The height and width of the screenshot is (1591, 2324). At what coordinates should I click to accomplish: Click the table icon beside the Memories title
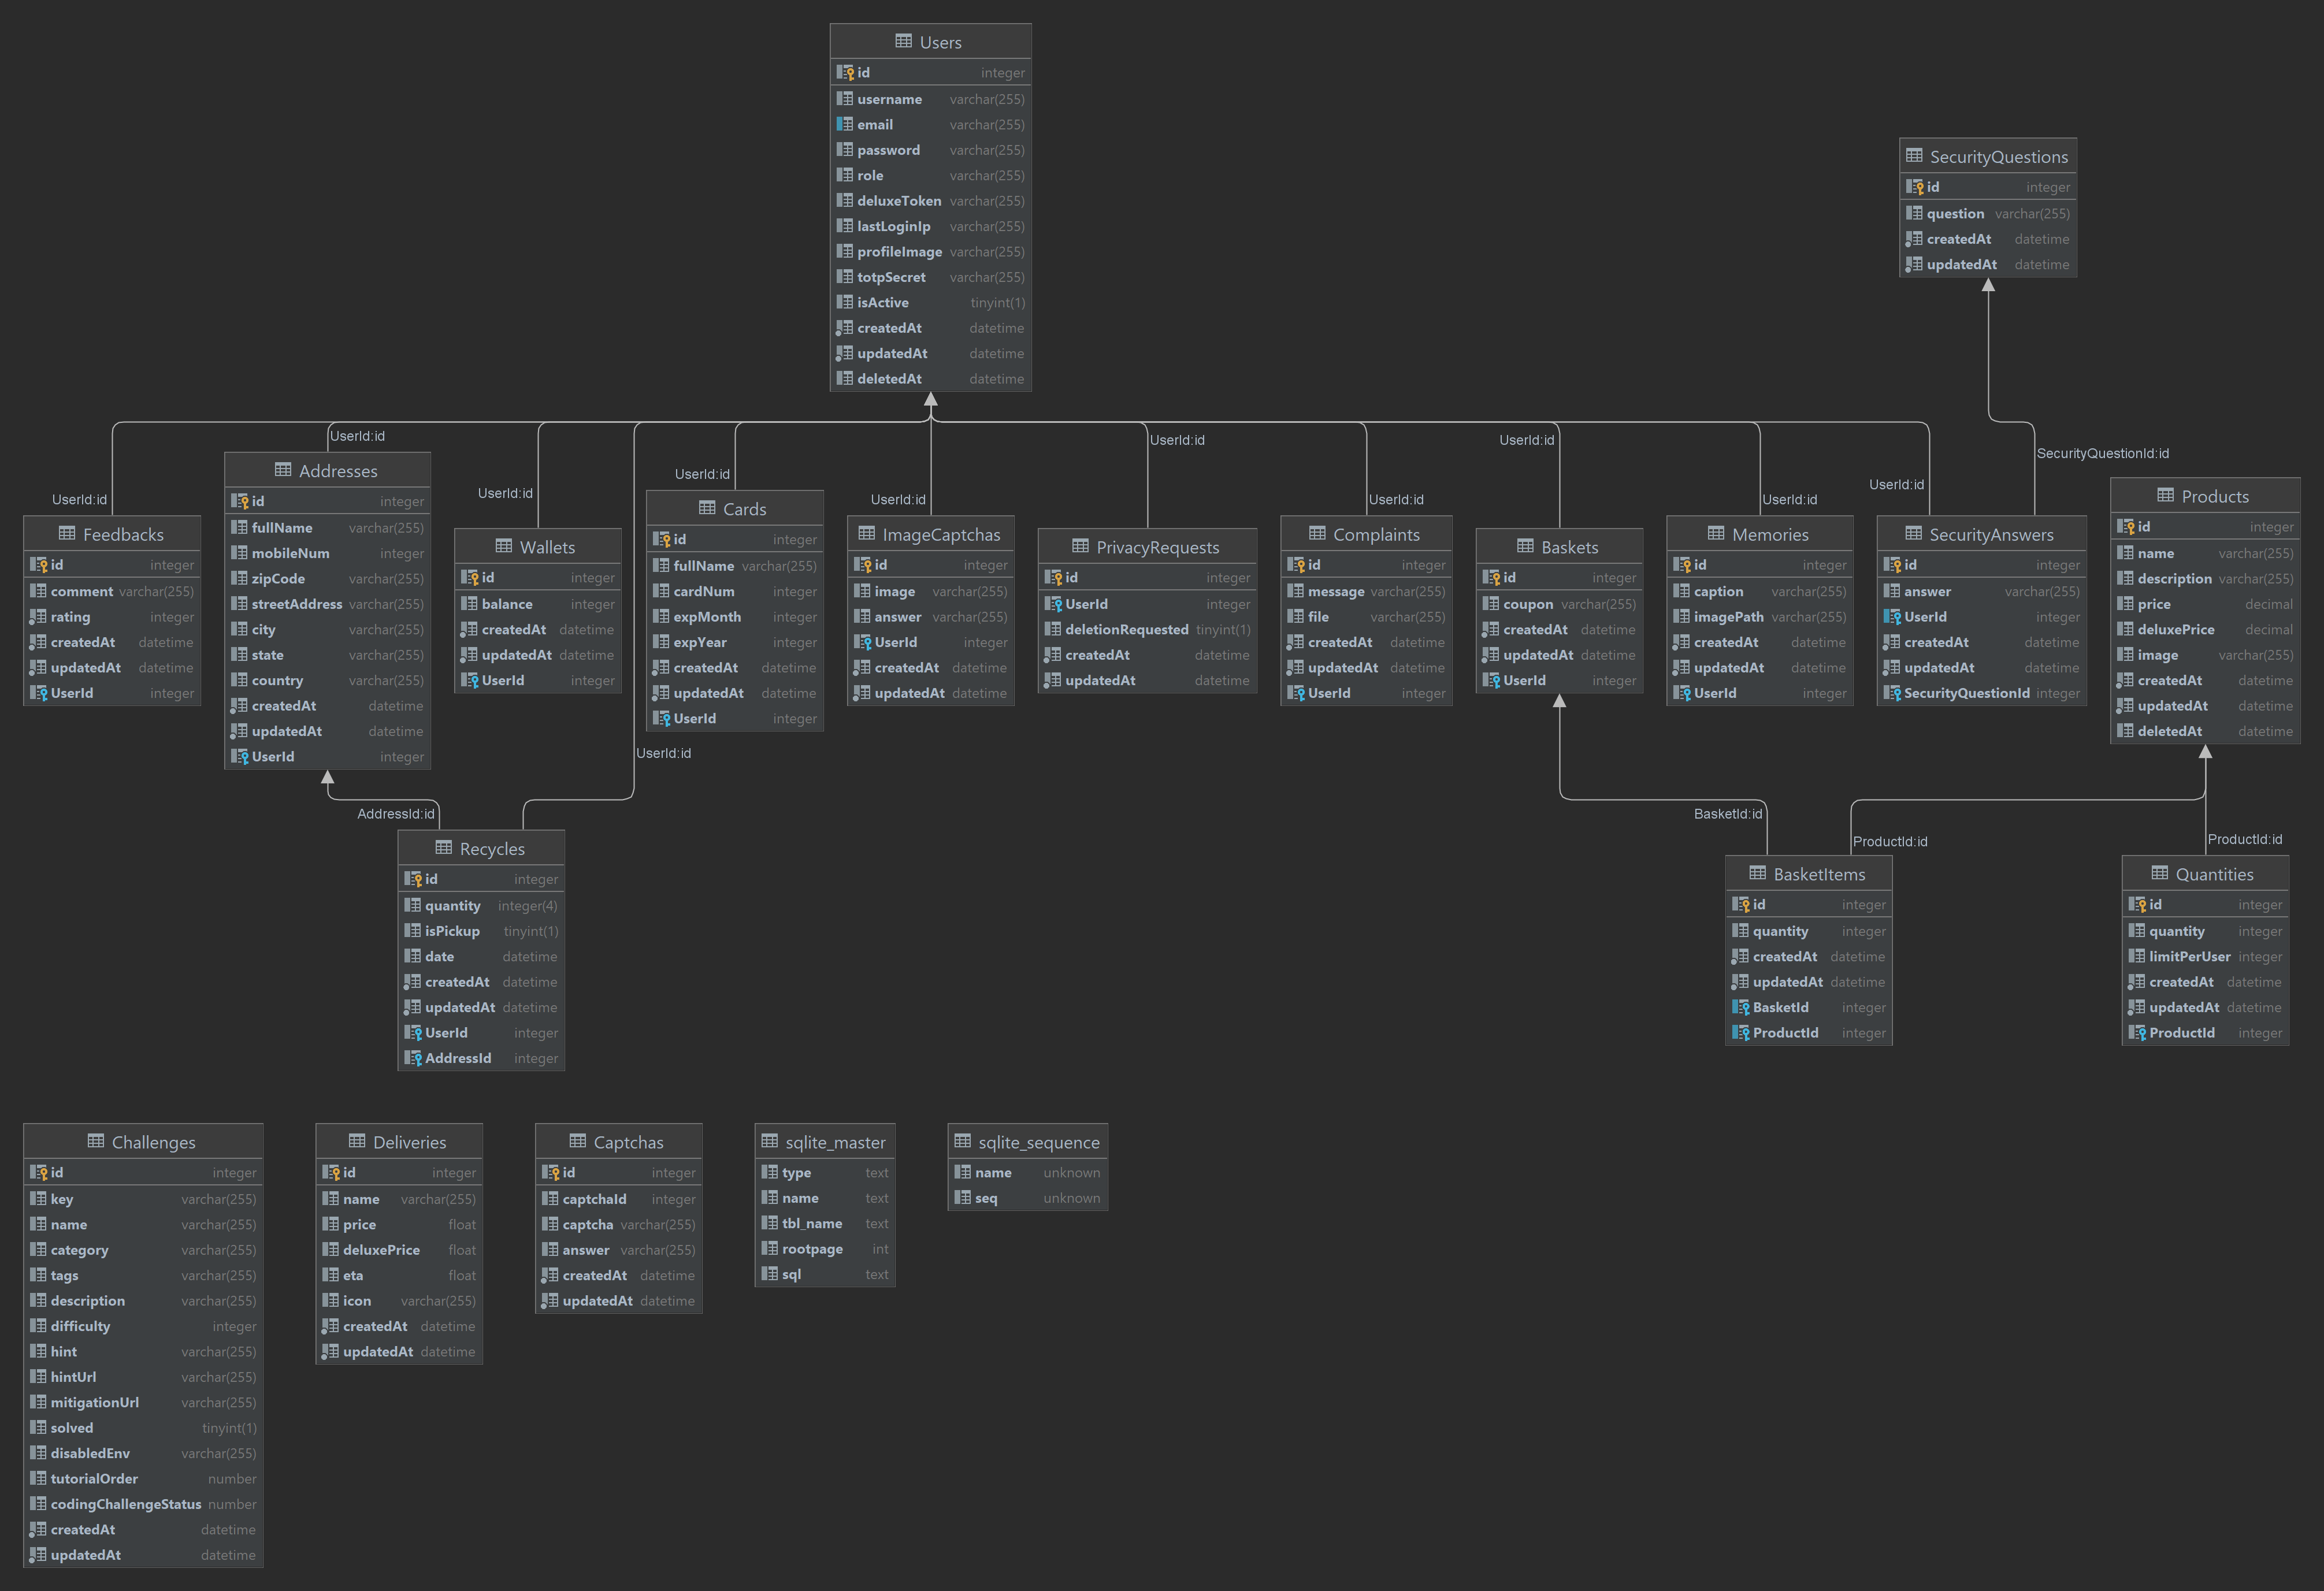coord(1716,533)
